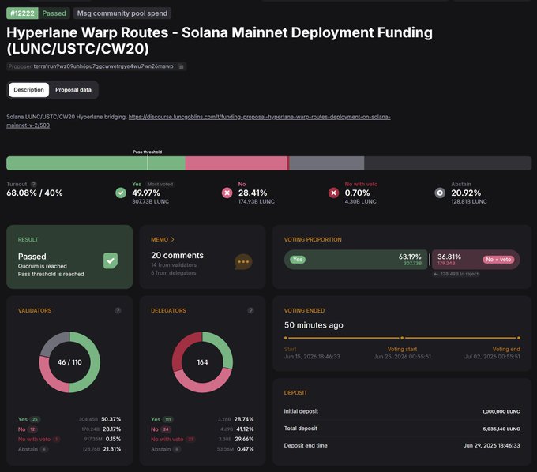Click the orange comments speech bubble icon
Screen dimensions: 537x472
[x=243, y=262]
